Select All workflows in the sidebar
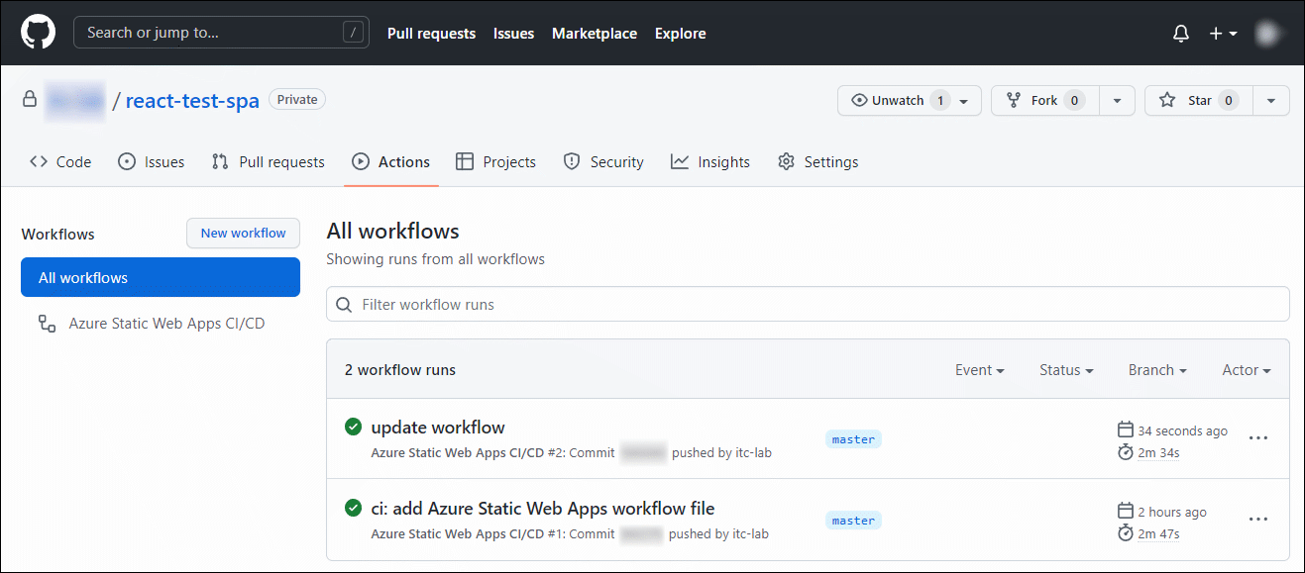 coord(161,277)
